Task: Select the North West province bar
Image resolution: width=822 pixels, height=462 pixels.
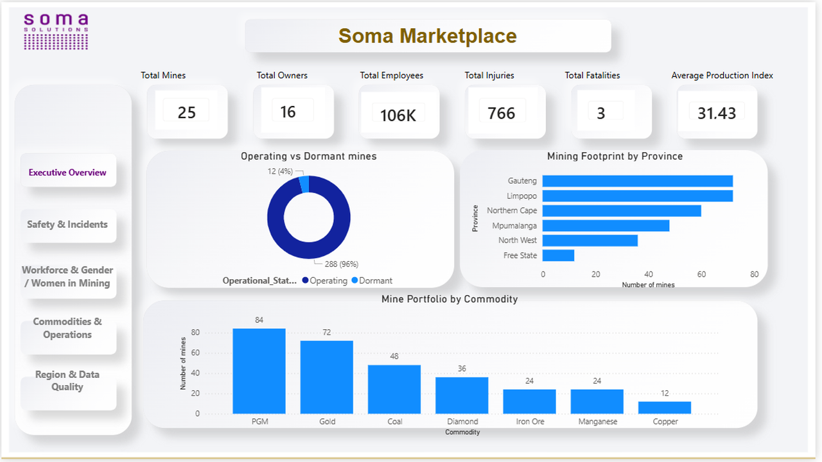Action: [x=590, y=240]
